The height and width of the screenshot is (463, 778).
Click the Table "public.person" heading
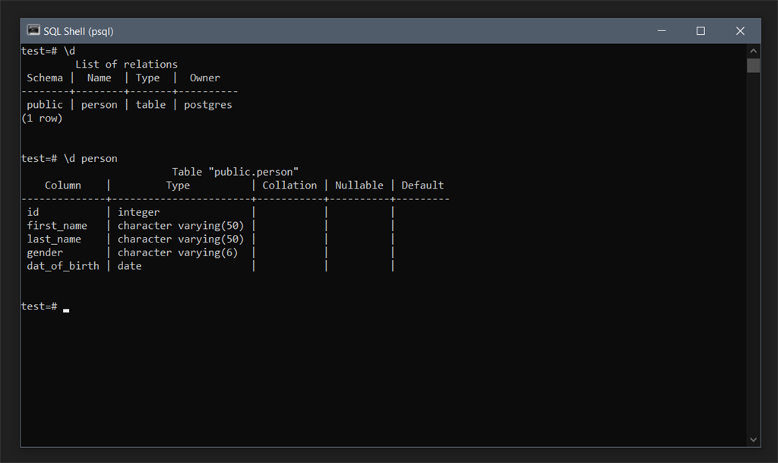pos(235,172)
